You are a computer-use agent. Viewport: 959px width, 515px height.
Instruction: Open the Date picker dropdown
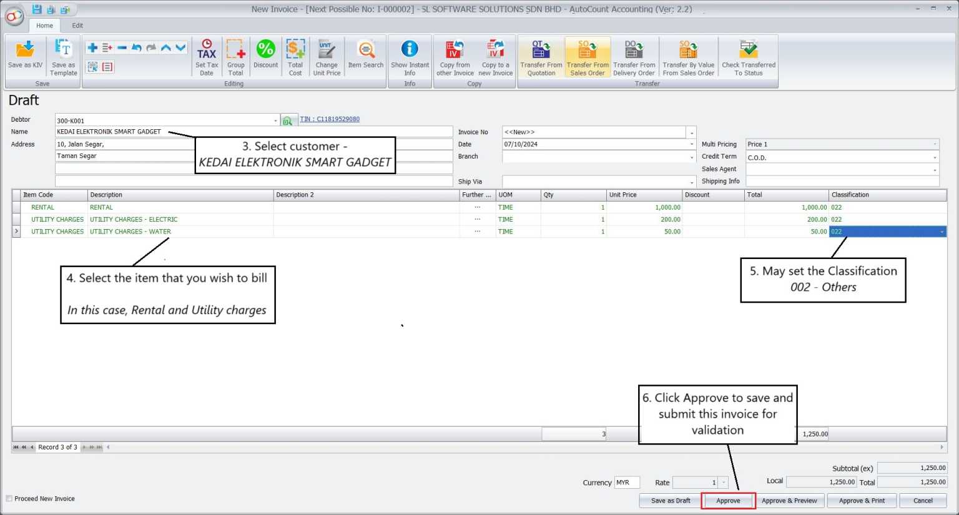691,144
